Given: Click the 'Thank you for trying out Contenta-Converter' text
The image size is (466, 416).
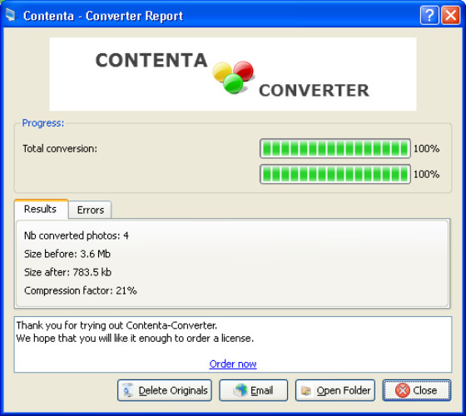Looking at the screenshot, I should (116, 325).
